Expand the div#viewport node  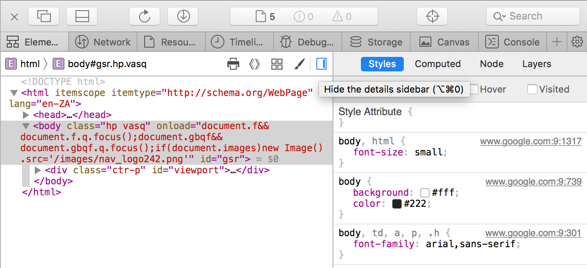tap(37, 170)
